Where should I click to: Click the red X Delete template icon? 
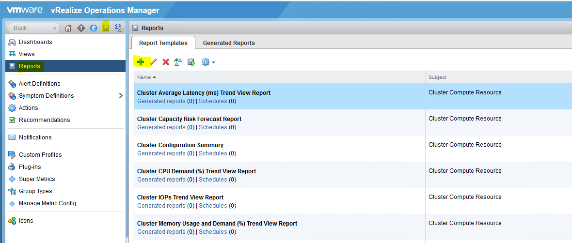click(x=166, y=62)
